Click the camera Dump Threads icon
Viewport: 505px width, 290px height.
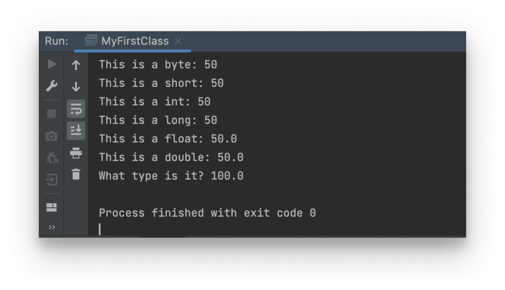[x=52, y=136]
